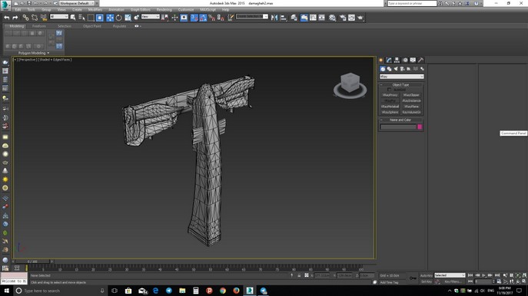
Task: Select the Select and Link tool
Action: click(x=25, y=18)
